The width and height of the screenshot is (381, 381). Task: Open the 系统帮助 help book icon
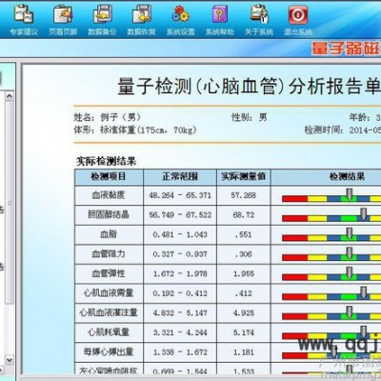[x=220, y=15]
